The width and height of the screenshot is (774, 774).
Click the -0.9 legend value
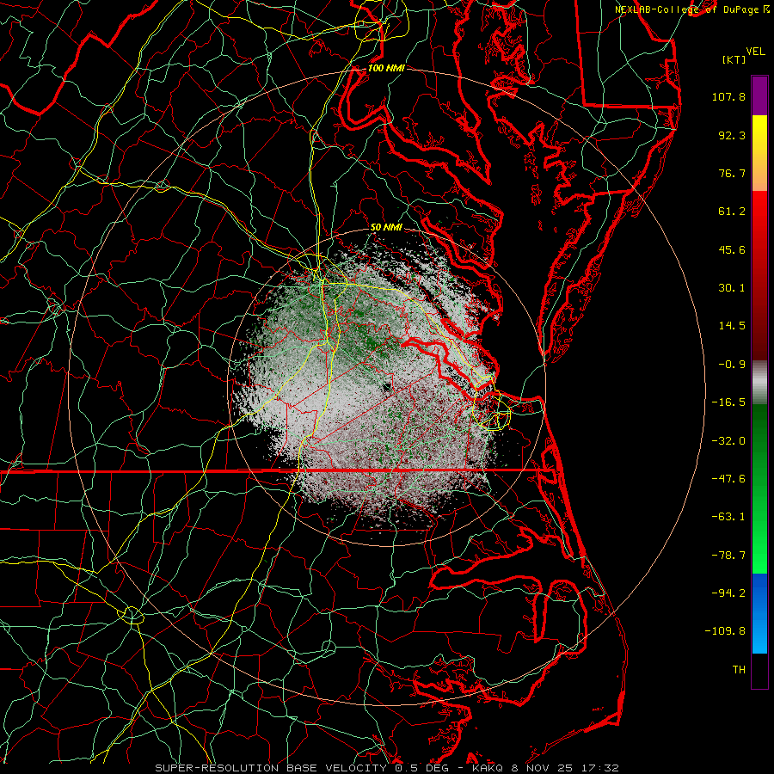tap(732, 365)
